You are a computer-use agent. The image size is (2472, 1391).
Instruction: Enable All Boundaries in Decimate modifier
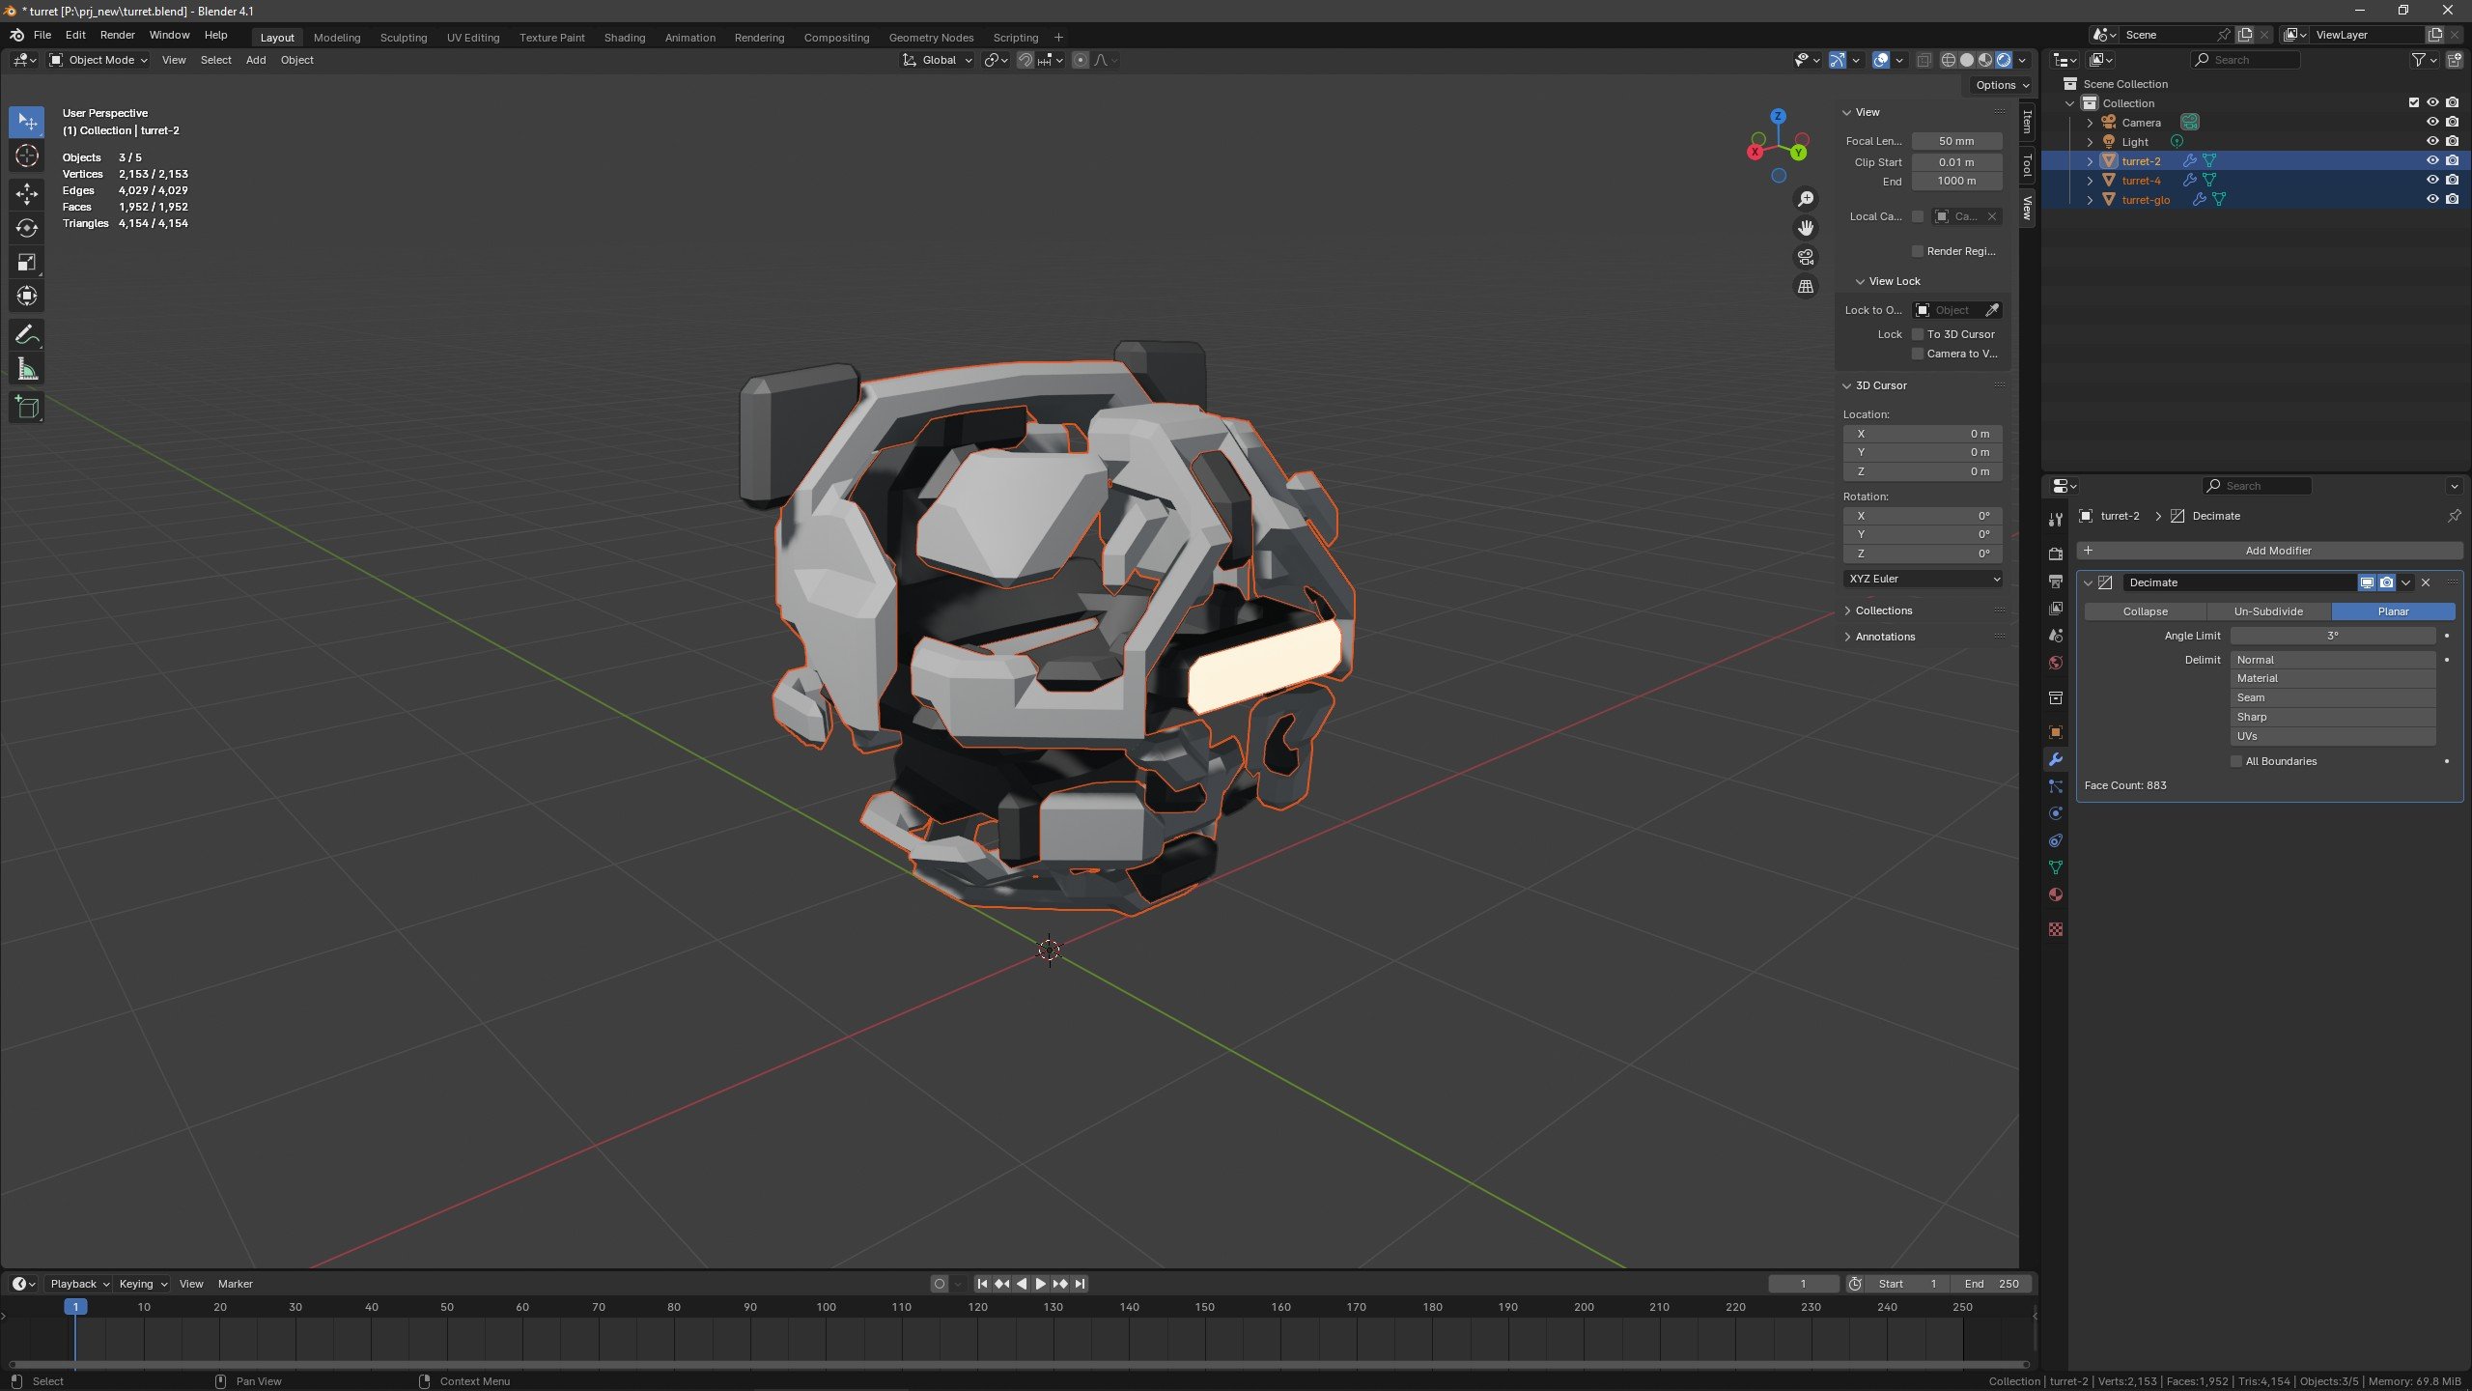(x=2236, y=761)
